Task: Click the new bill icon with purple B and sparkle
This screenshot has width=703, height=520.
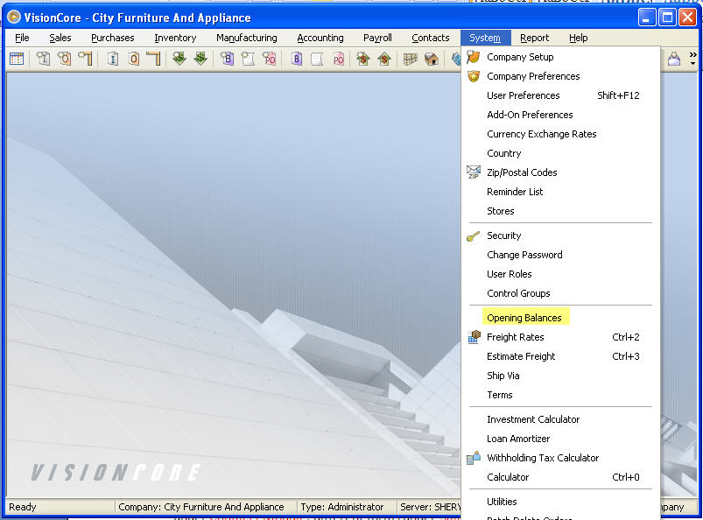Action: (227, 59)
